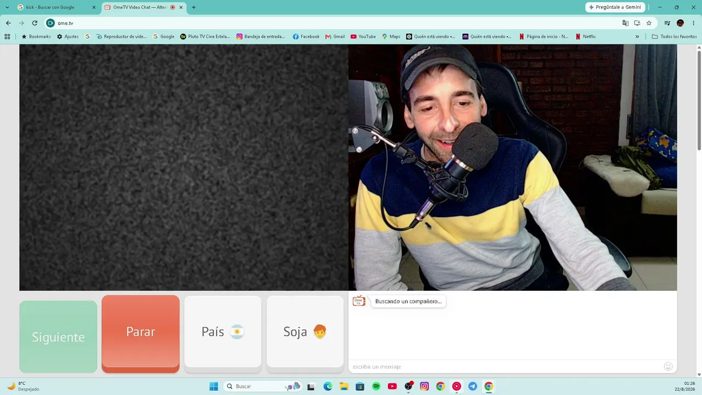The image size is (702, 395).
Task: Reload the ome.tv page
Action: click(35, 23)
